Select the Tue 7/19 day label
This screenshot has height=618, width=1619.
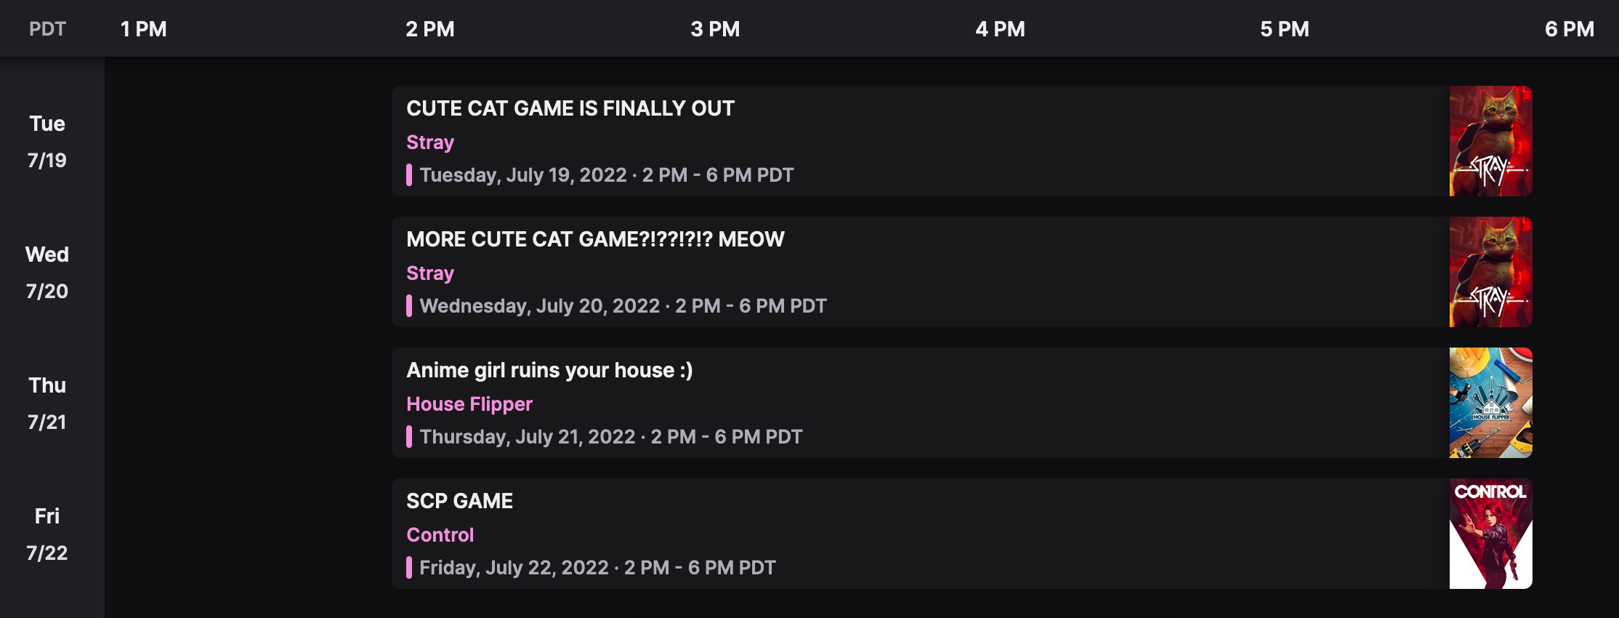47,142
